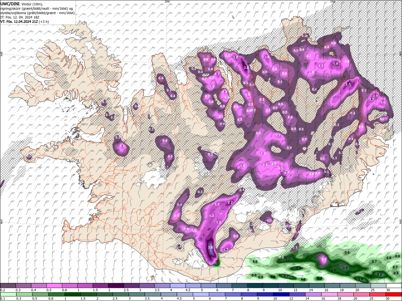
Task: Click the 'slydda/snjókoma' legend description line
Action: click(37, 13)
